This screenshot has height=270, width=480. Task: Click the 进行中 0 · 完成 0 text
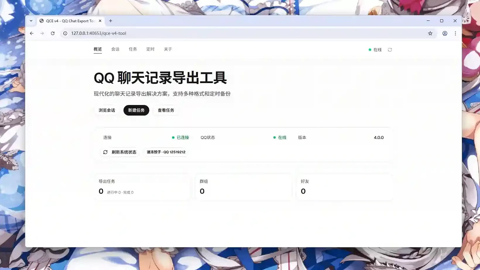[x=120, y=192]
